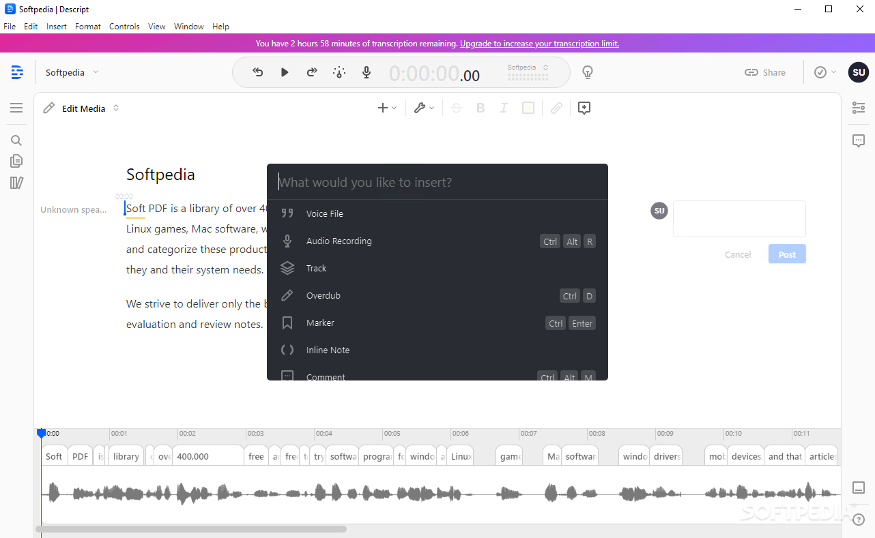Expand the Softpedia project name dropdown
The width and height of the screenshot is (875, 538).
click(x=72, y=72)
